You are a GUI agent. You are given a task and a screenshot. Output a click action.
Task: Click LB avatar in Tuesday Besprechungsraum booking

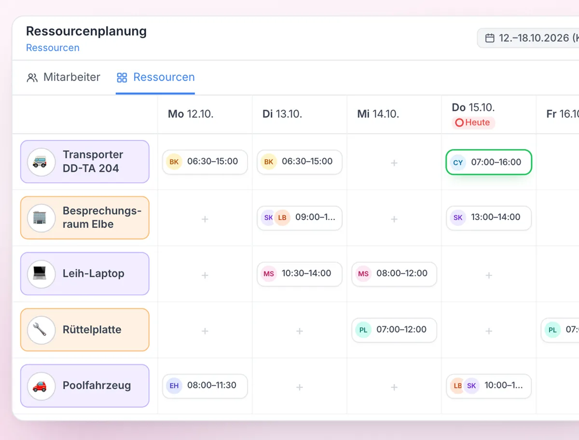[282, 218]
